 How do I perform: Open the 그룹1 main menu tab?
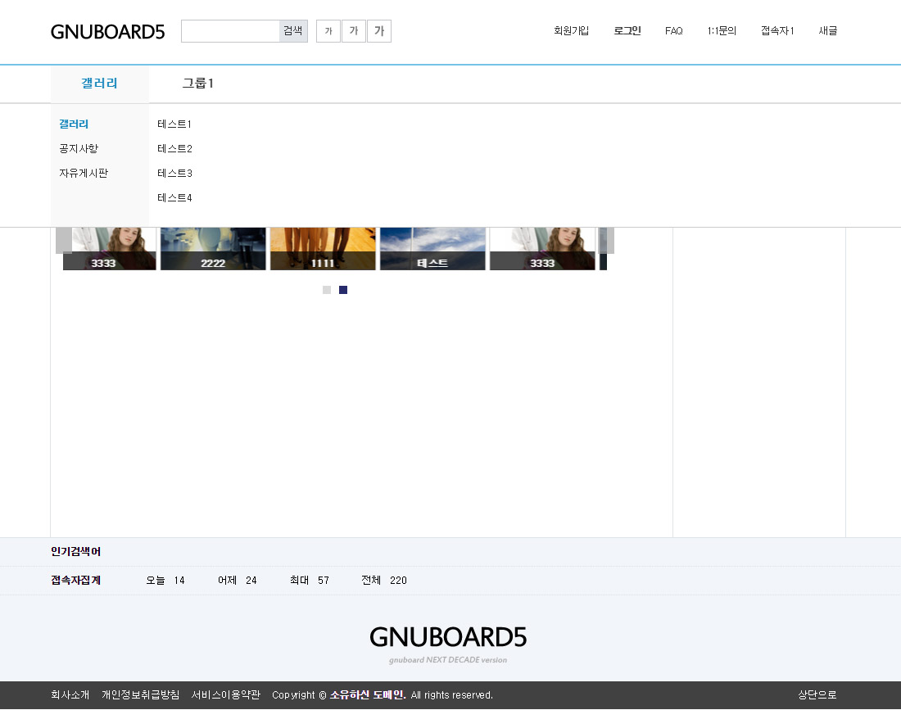pyautogui.click(x=198, y=84)
